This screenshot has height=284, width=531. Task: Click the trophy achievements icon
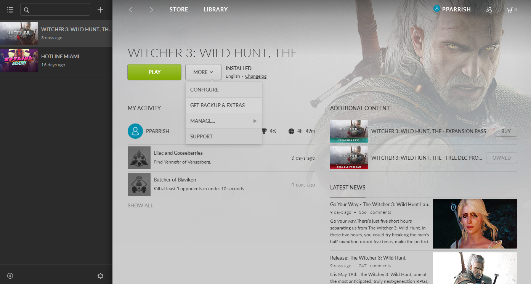(264, 131)
